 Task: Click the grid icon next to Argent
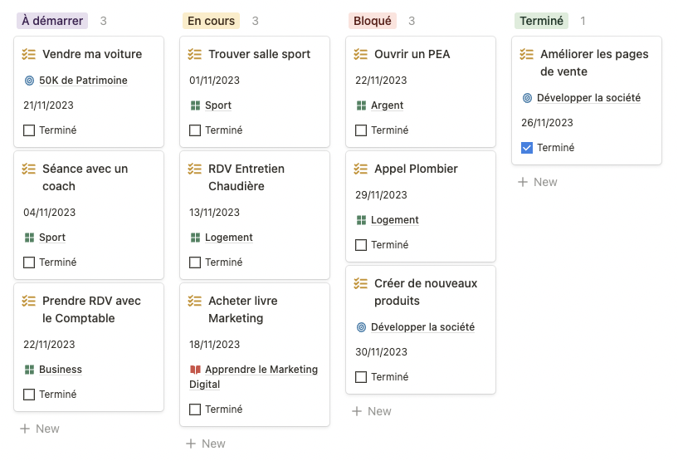point(361,105)
